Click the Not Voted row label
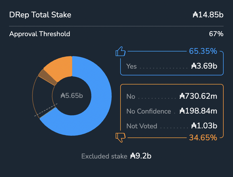 click(142, 126)
